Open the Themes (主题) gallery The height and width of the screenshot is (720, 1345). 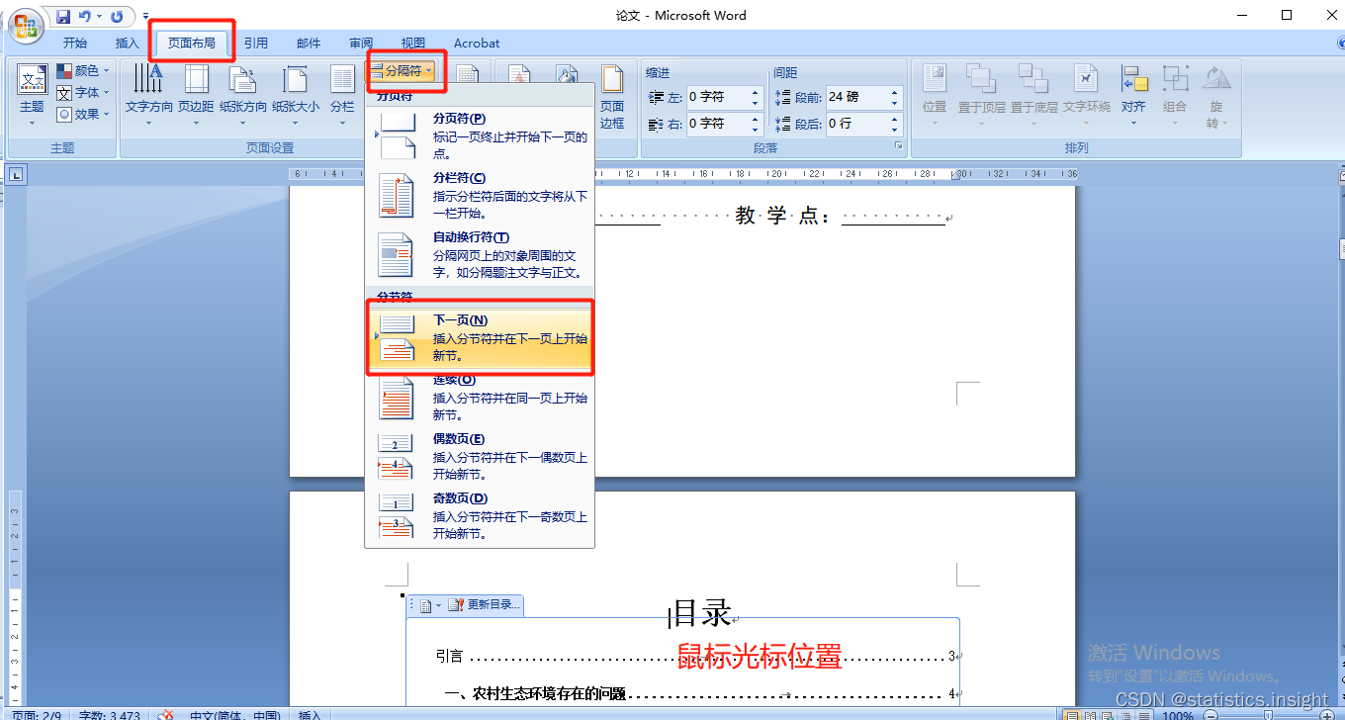(x=32, y=96)
